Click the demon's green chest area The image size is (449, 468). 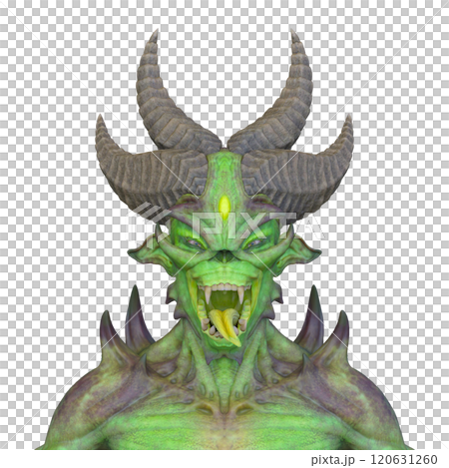pos(224,429)
